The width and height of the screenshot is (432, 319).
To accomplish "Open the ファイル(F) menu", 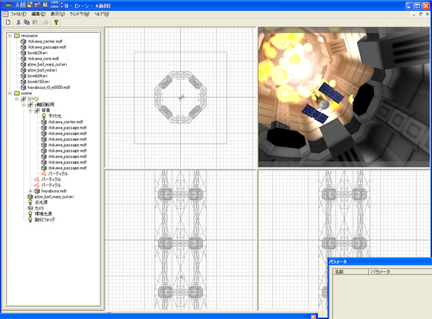I will point(18,13).
